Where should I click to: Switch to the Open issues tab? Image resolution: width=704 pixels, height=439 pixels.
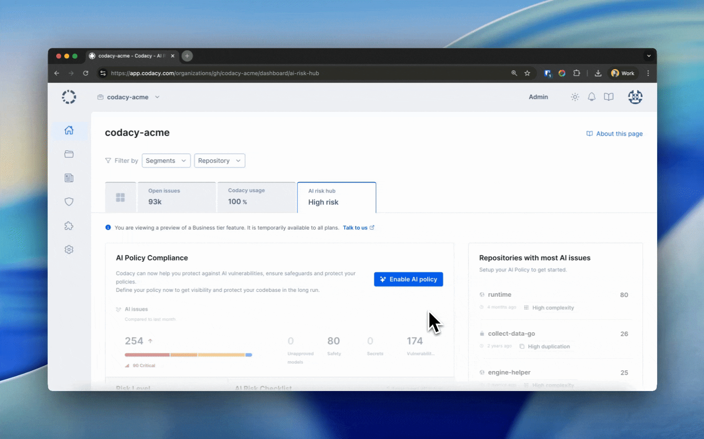(176, 197)
